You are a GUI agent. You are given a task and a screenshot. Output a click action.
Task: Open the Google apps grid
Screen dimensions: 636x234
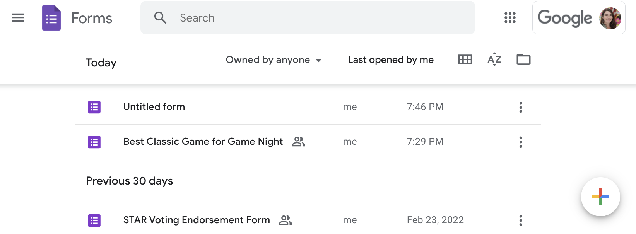[x=510, y=17]
